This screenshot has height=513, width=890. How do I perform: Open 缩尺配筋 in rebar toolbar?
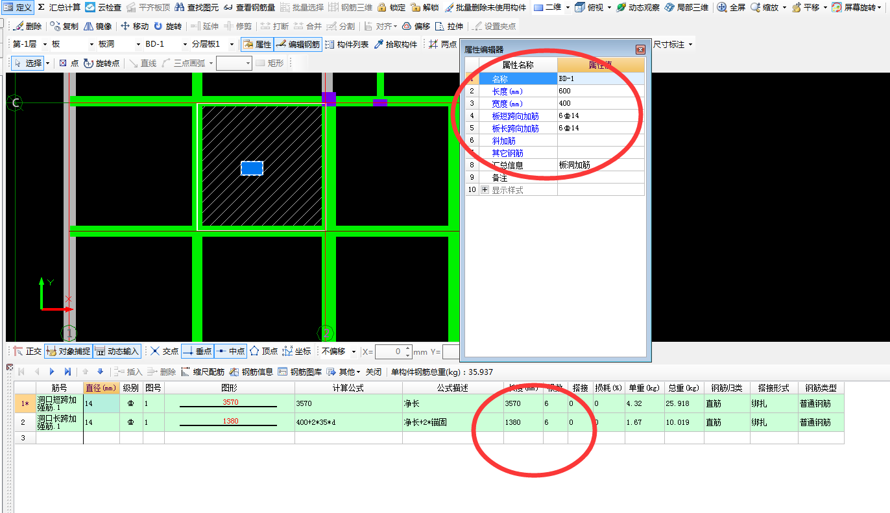202,372
